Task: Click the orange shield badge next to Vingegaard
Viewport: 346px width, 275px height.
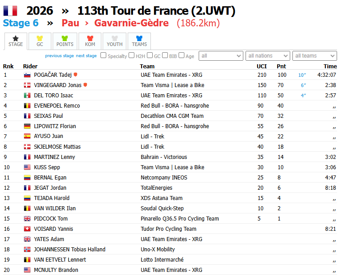Action: [x=85, y=85]
